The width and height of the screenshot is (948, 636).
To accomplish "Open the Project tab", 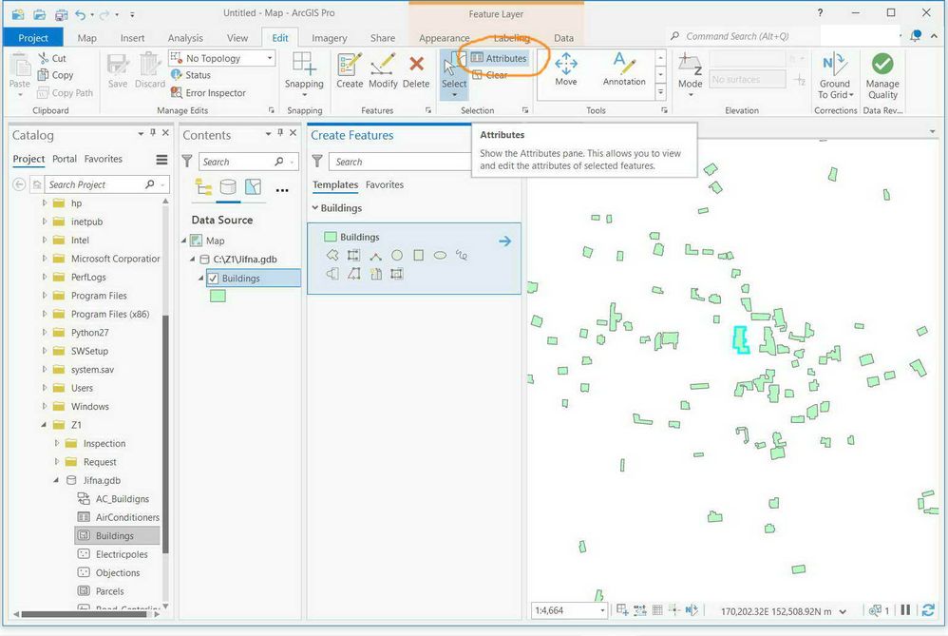I will coord(33,37).
